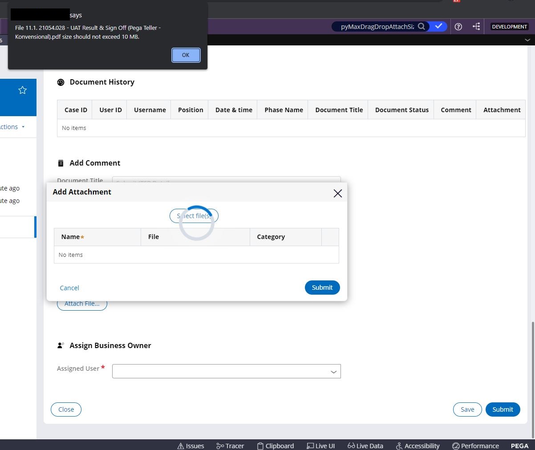Open the Tracer tool
Screen dimensions: 535x450
click(x=230, y=446)
